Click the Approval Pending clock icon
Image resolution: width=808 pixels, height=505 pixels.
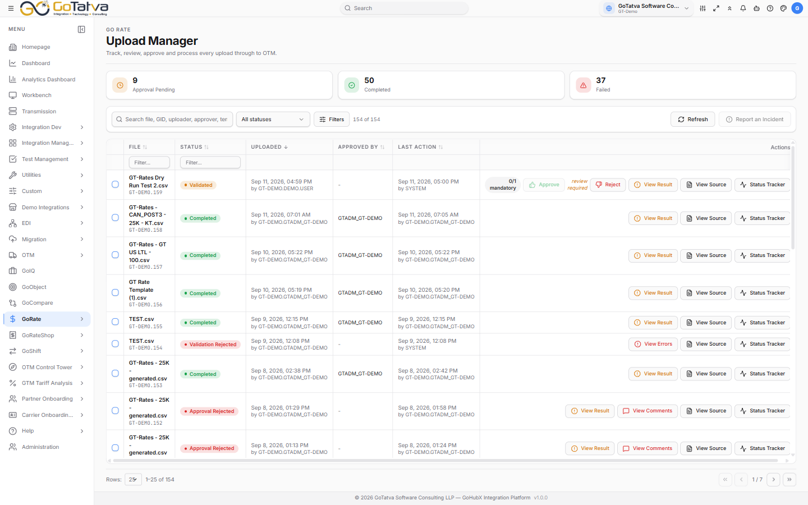[120, 85]
